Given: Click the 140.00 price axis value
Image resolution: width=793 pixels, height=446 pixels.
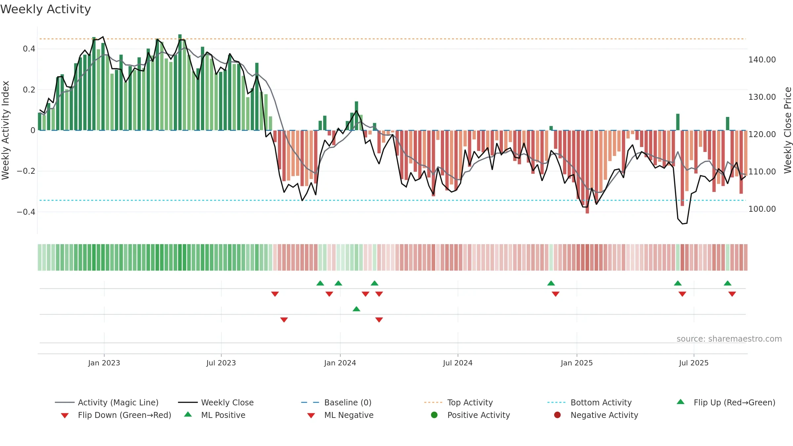Looking at the screenshot, I should click(x=762, y=60).
